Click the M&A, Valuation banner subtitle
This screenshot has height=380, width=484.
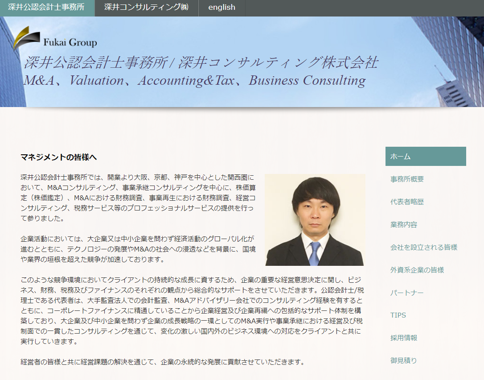(x=194, y=81)
